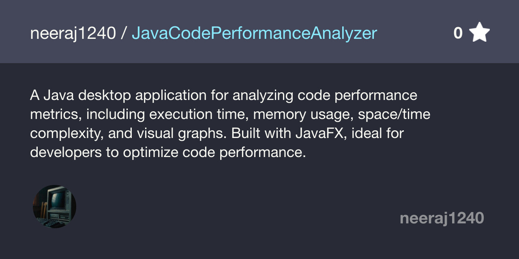
Task: Click the description line starting "A Java desktop application"
Action: 223,96
